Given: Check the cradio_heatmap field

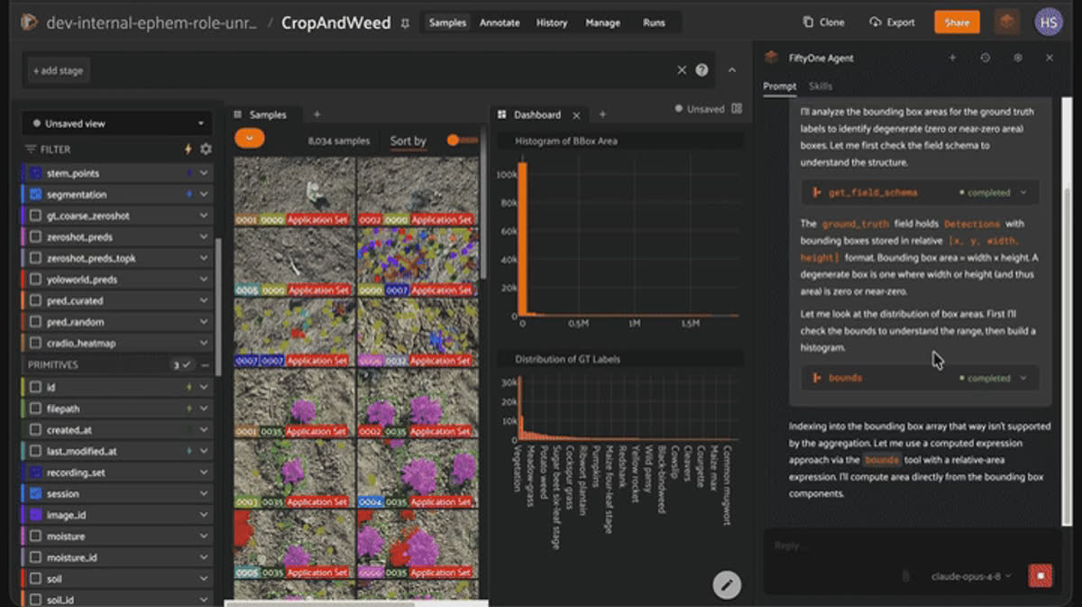Looking at the screenshot, I should [36, 344].
